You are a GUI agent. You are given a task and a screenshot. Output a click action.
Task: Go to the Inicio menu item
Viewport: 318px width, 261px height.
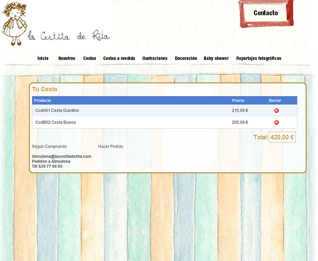pos(43,59)
